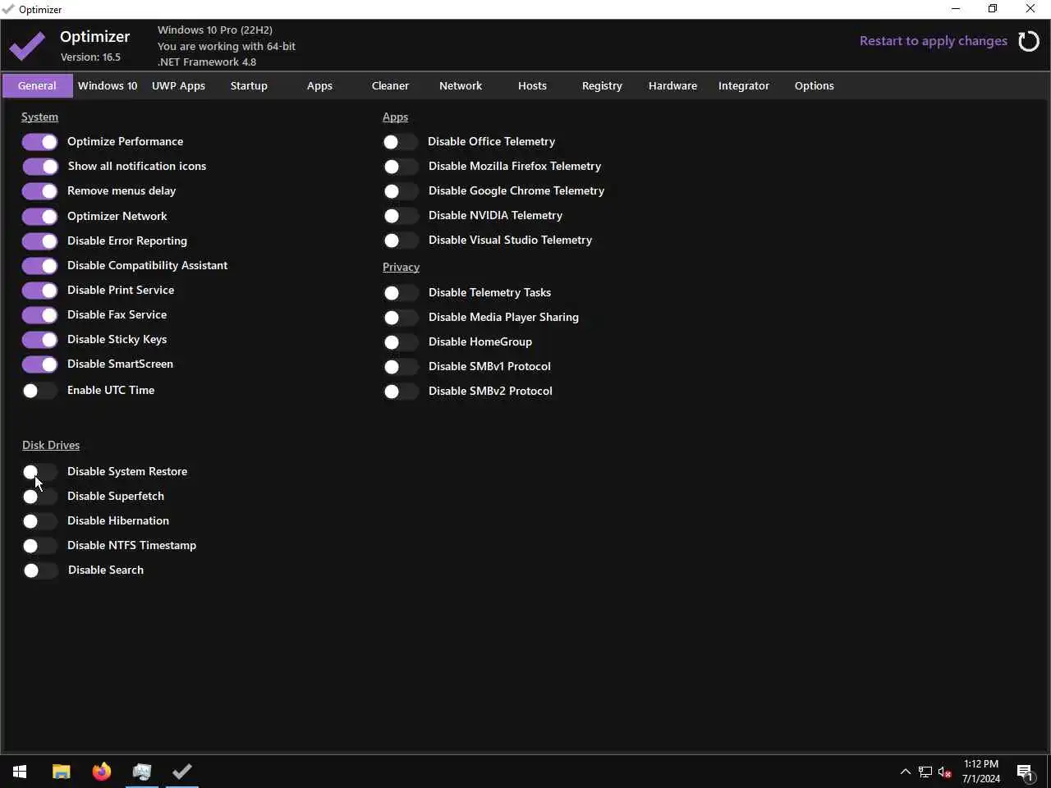Image resolution: width=1051 pixels, height=788 pixels.
Task: Click the network tray icon
Action: click(925, 772)
